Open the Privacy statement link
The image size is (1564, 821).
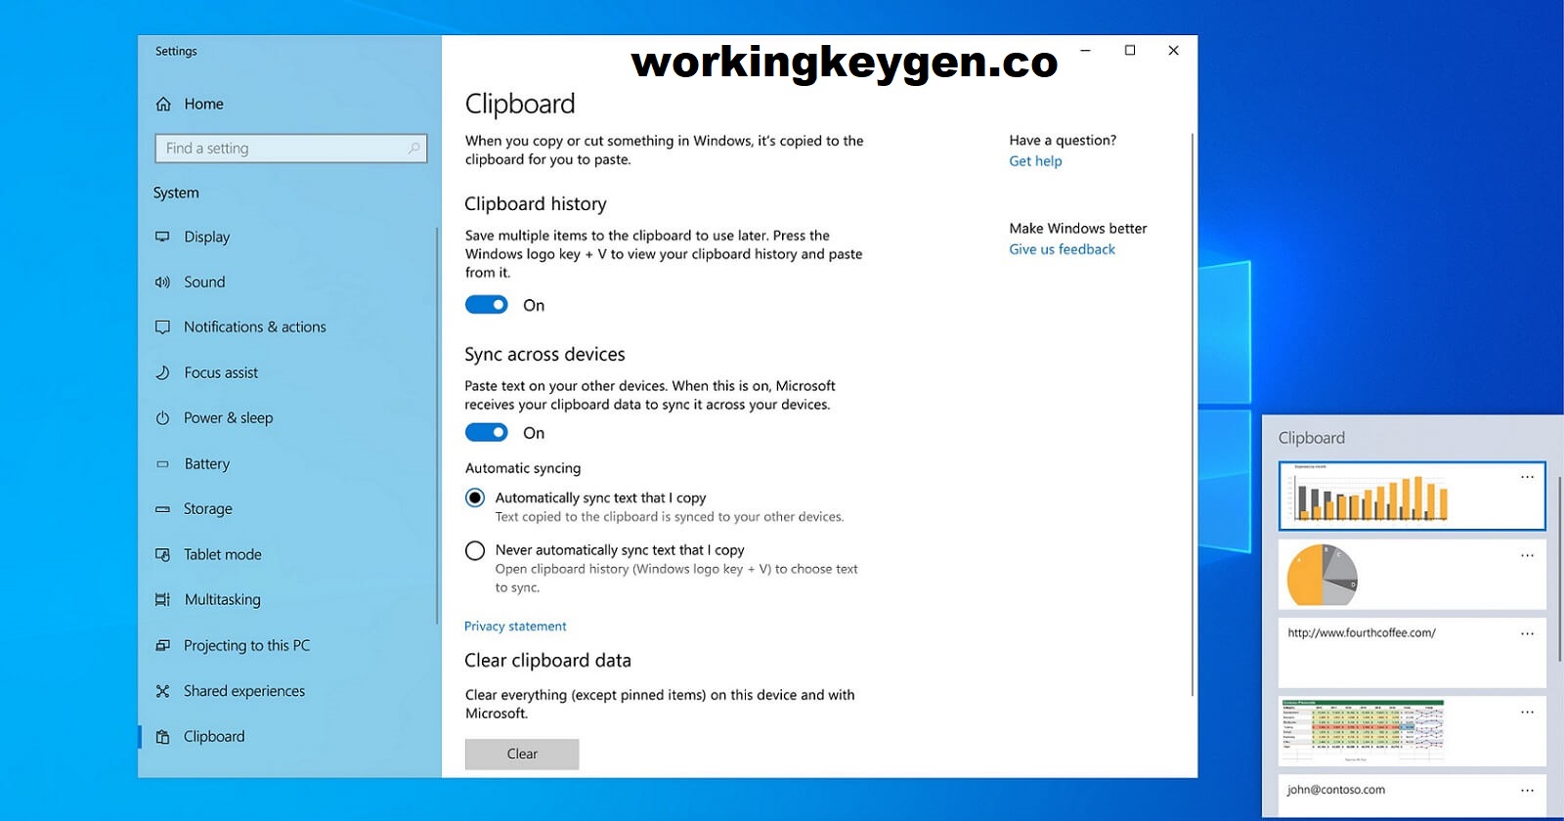[x=515, y=627]
